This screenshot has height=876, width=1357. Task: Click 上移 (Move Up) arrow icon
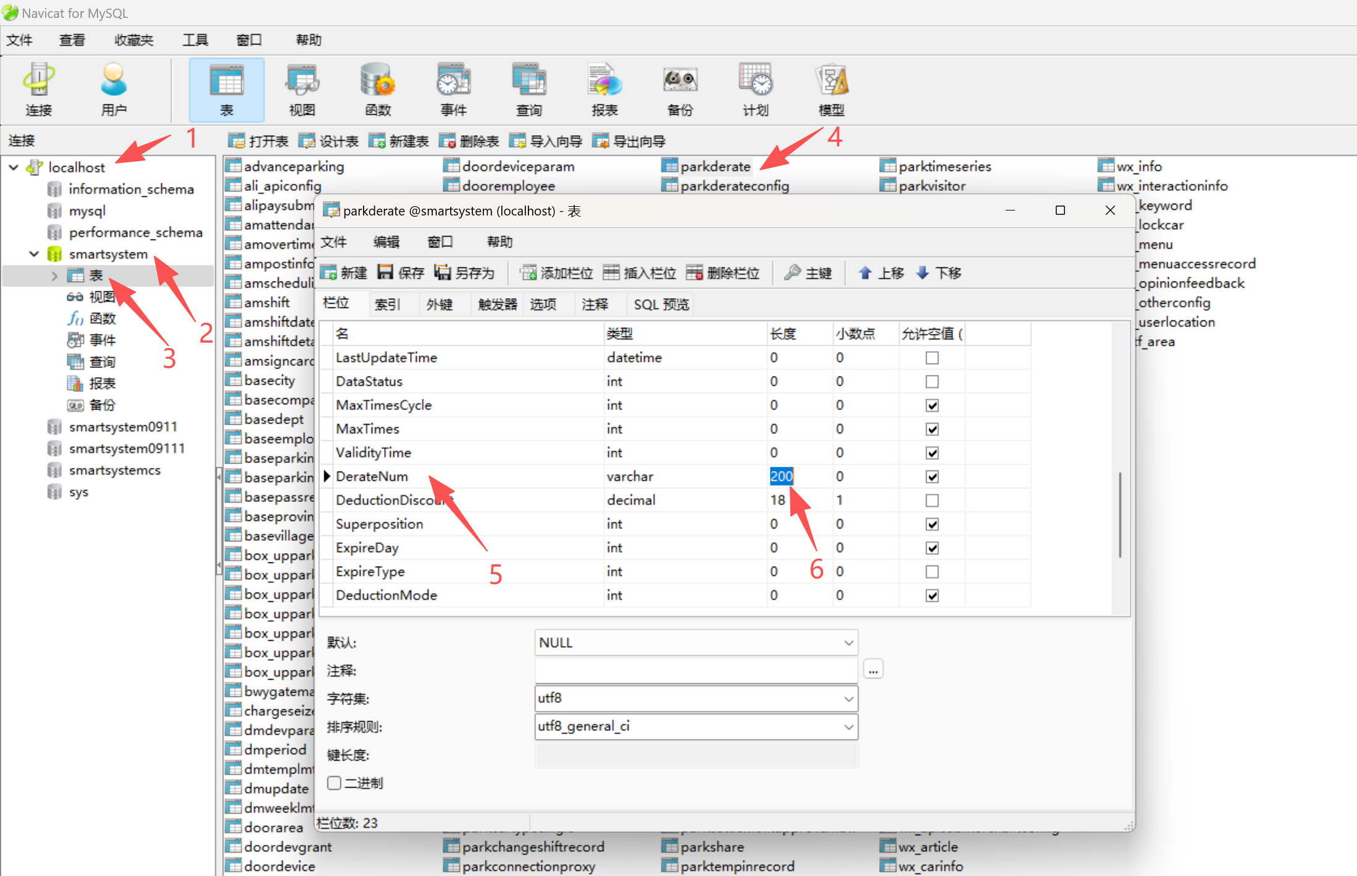pos(881,273)
